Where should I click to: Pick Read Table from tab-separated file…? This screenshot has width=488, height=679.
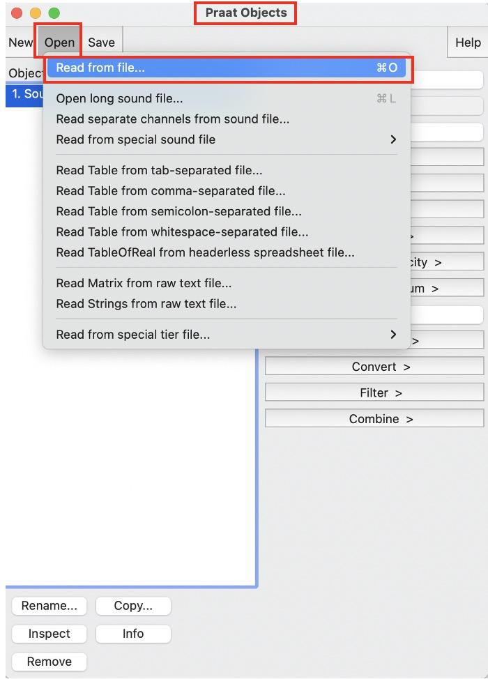(159, 170)
